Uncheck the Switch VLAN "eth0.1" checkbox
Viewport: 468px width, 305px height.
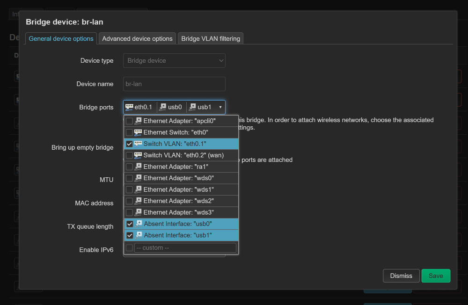[x=129, y=144]
